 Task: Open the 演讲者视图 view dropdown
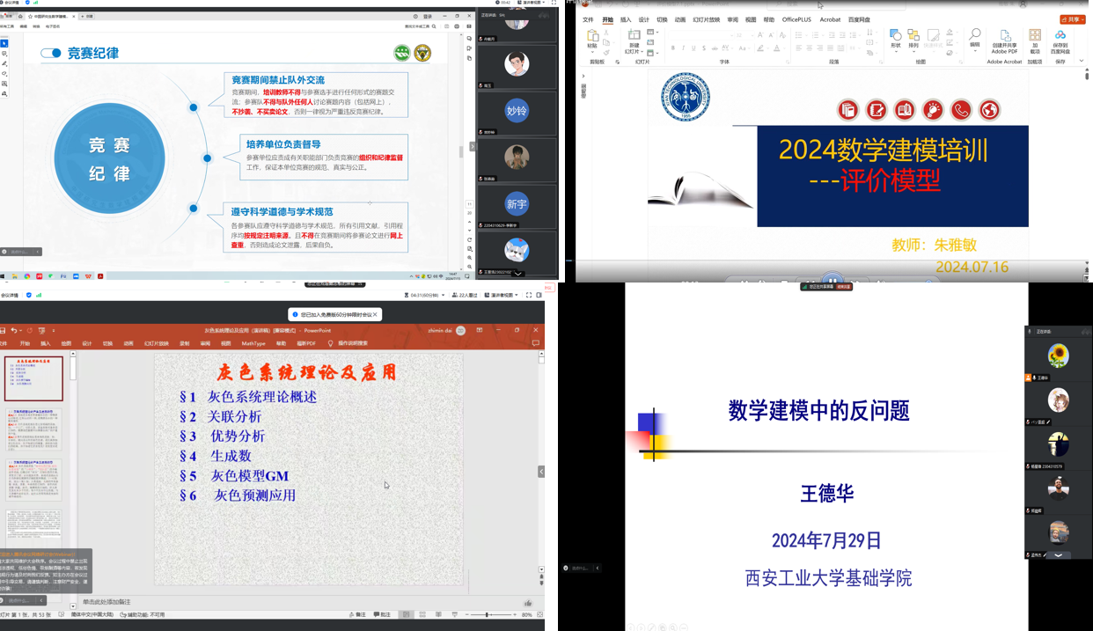(508, 295)
